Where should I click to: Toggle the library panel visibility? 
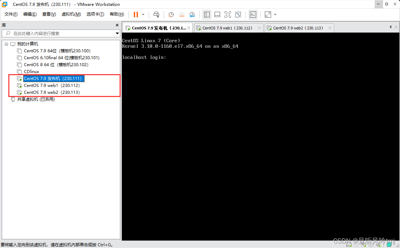[x=207, y=15]
